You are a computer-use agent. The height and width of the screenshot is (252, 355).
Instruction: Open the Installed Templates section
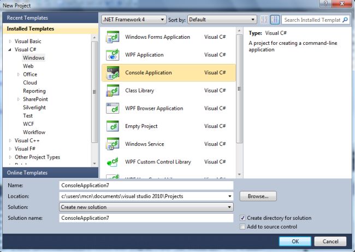50,29
